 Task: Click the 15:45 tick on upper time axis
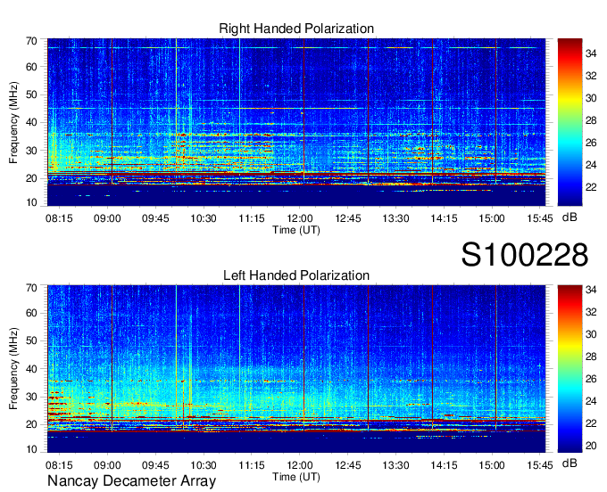(540, 218)
